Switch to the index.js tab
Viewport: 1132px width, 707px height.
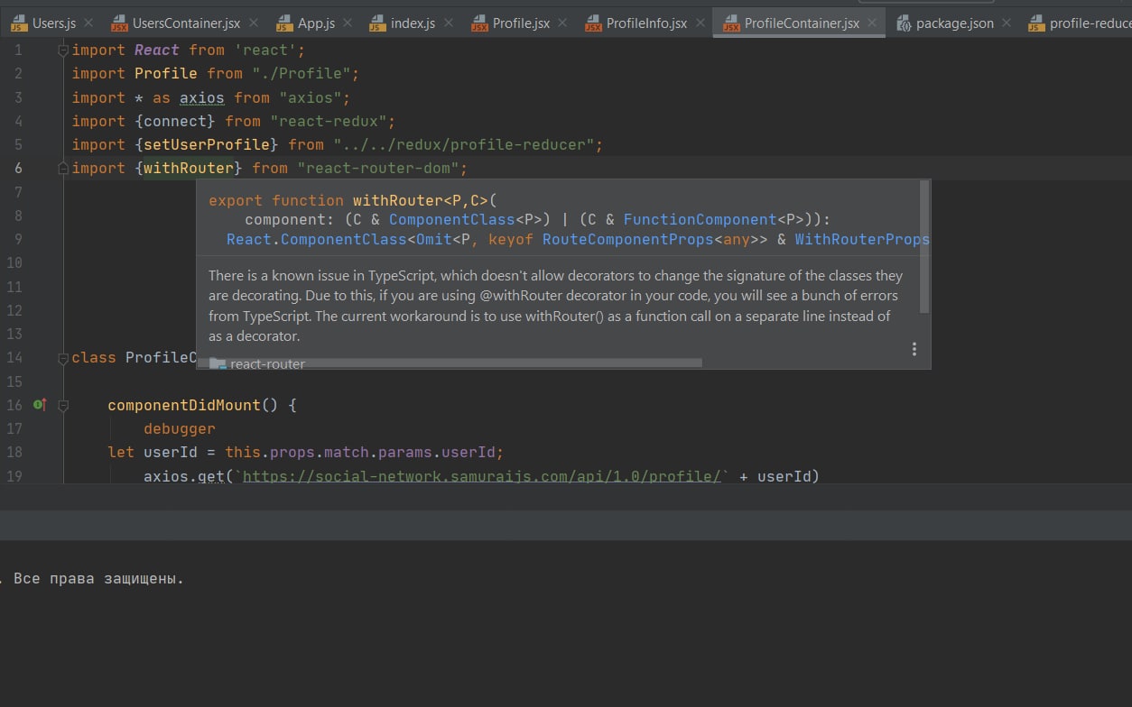coord(412,23)
